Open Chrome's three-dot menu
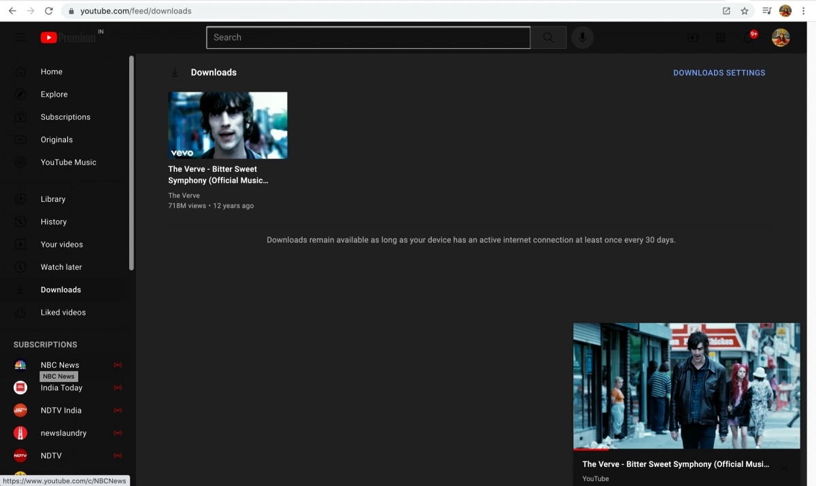 point(803,11)
